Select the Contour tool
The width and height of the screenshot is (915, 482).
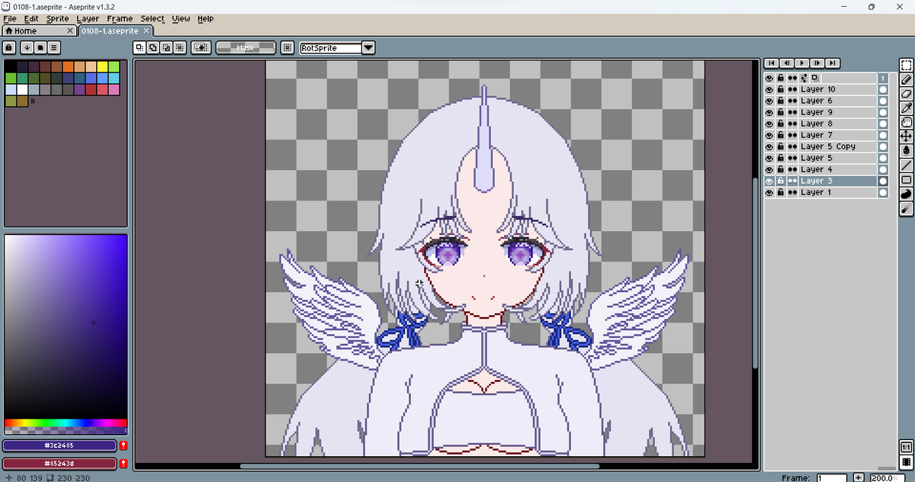(907, 194)
